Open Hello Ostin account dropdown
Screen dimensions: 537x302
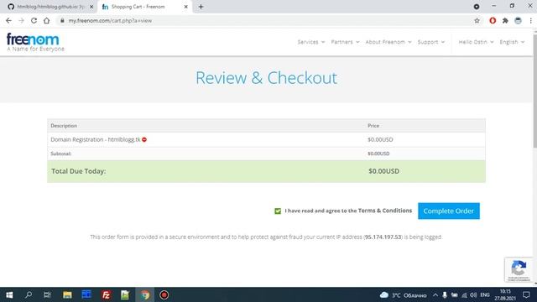click(476, 42)
